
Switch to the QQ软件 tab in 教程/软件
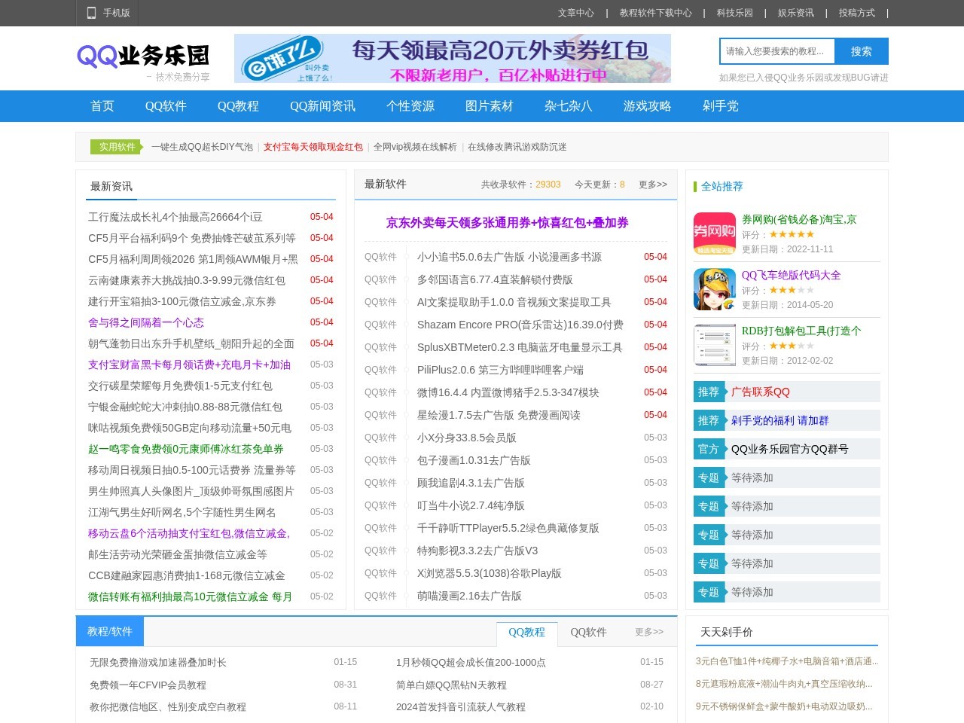(588, 633)
